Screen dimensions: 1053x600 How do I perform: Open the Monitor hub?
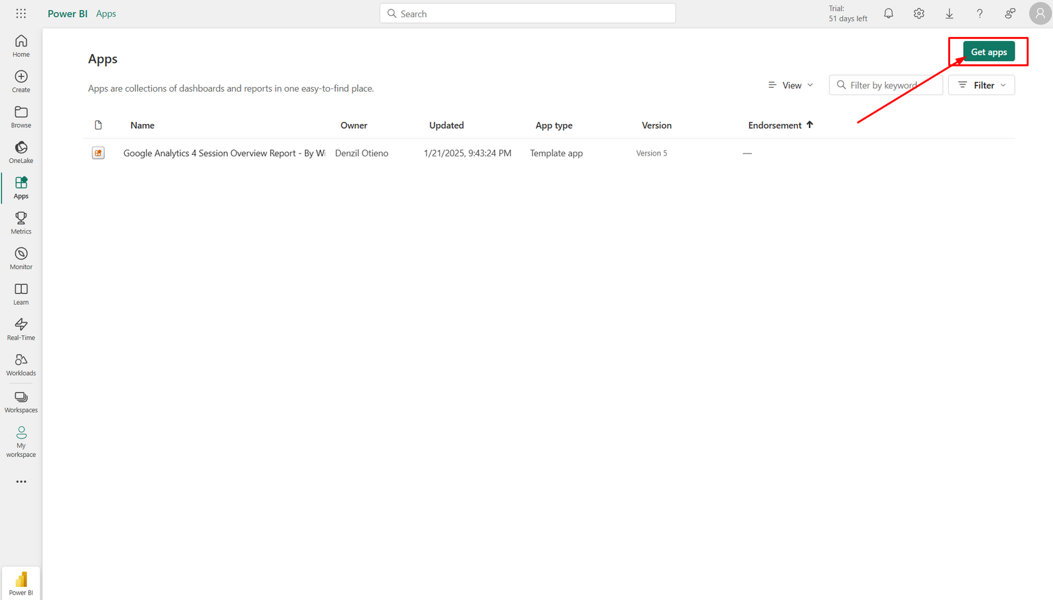click(21, 258)
